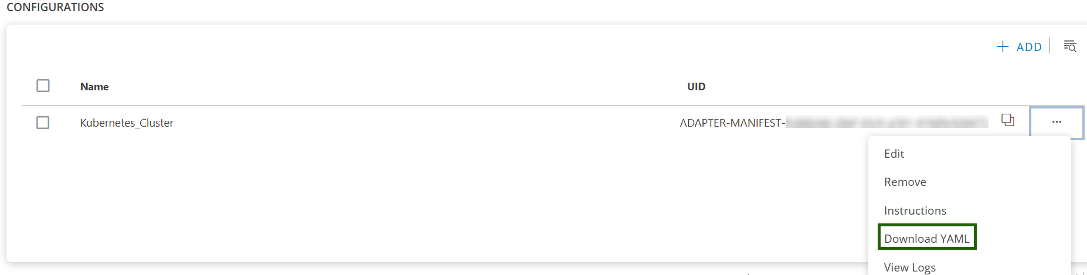This screenshot has width=1087, height=275.
Task: Copy the ADAPTER-MANIFEST UID with copy icon
Action: (1008, 120)
